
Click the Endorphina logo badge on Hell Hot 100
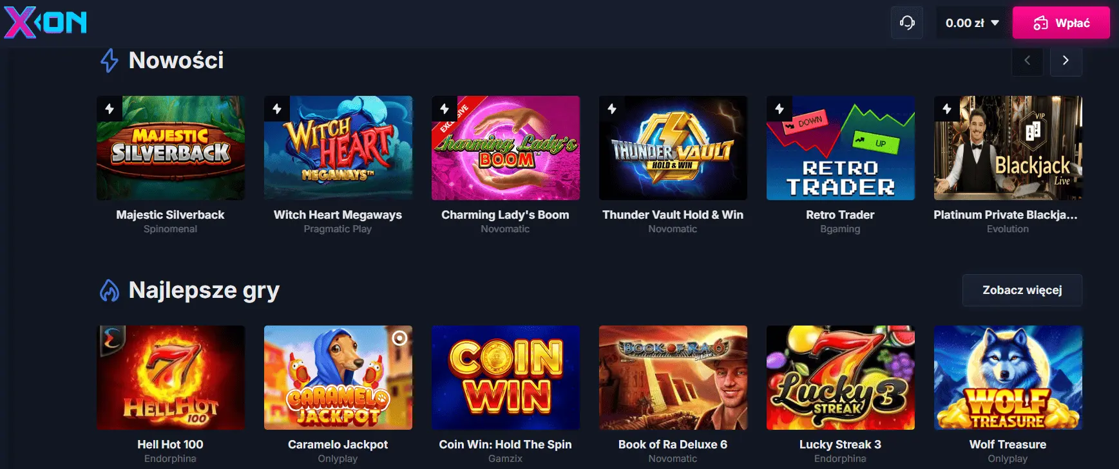[x=111, y=338]
